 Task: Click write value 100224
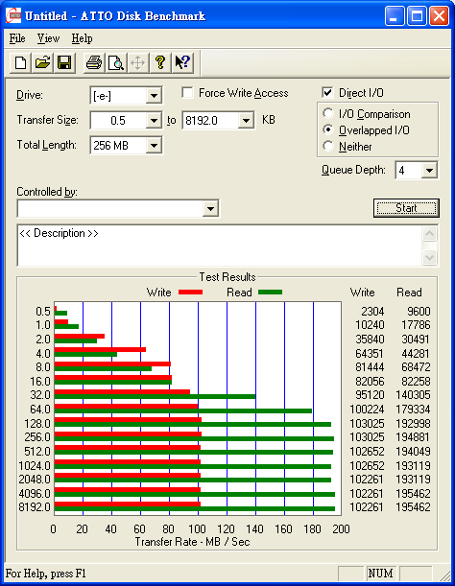(x=367, y=410)
